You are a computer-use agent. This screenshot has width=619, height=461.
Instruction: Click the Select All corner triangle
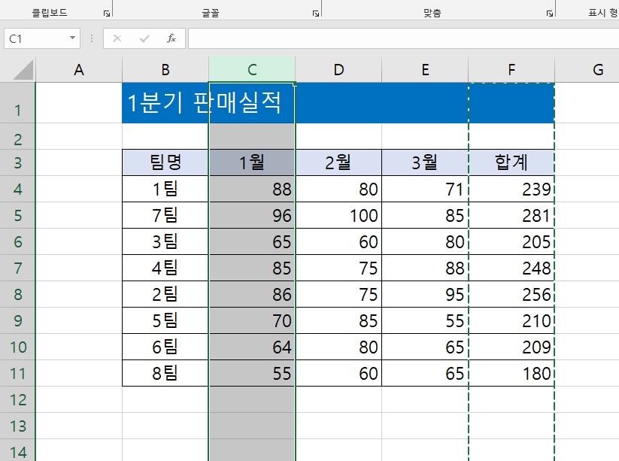click(x=23, y=70)
